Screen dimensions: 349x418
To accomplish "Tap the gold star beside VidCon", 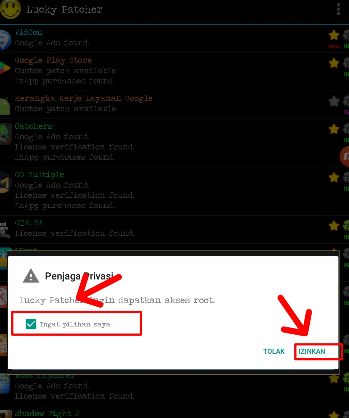I will tap(334, 35).
